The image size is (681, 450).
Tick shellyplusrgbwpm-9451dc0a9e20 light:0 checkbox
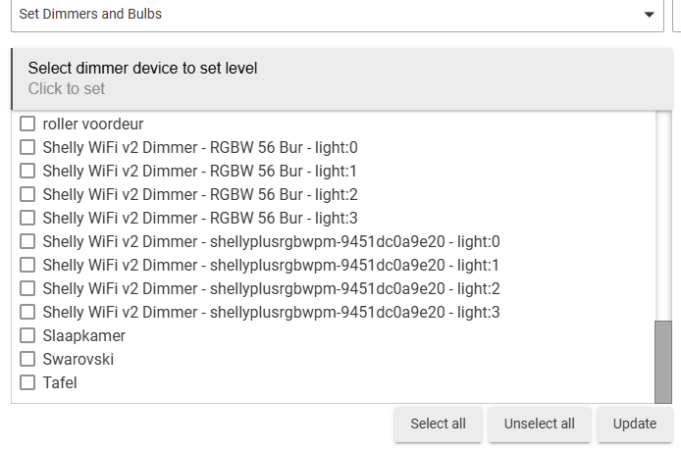click(x=27, y=242)
